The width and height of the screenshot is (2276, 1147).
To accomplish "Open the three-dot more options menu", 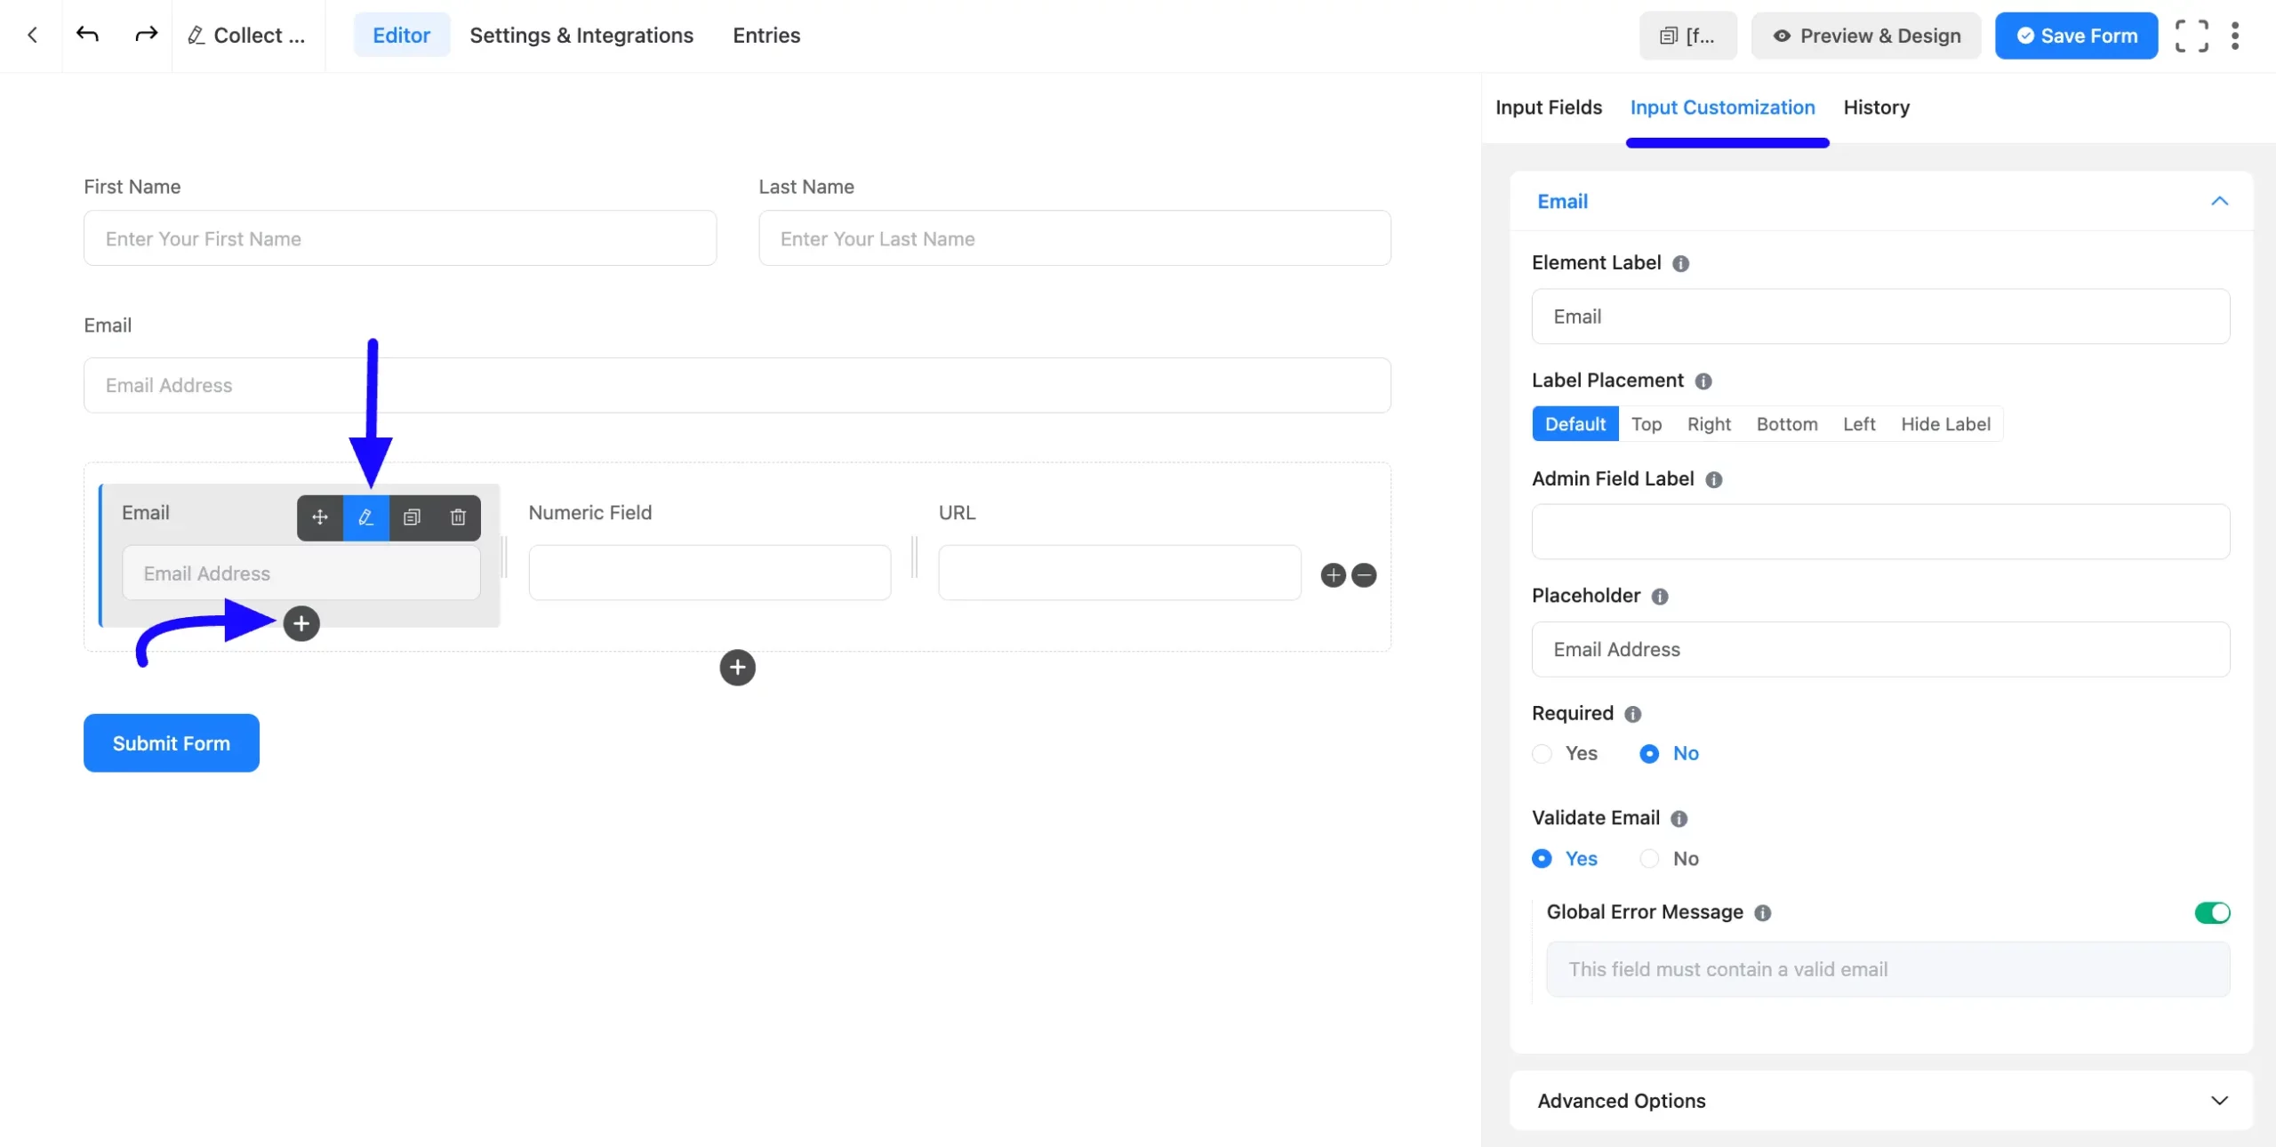I will coord(2235,36).
